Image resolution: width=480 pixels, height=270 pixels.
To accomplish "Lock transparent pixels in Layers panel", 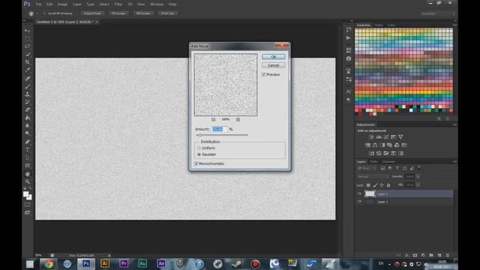I will 368,185.
